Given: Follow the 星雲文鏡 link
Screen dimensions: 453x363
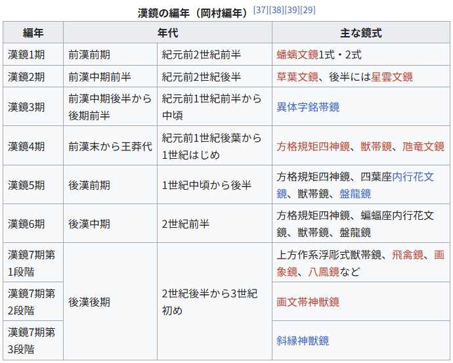Looking at the screenshot, I should 392,77.
